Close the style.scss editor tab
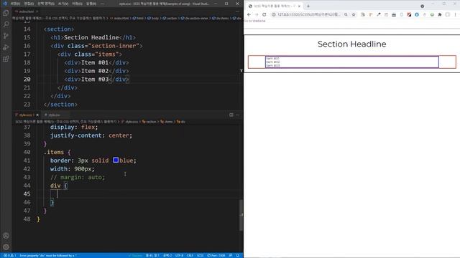Viewport: 460px width, 258px height. [x=37, y=115]
